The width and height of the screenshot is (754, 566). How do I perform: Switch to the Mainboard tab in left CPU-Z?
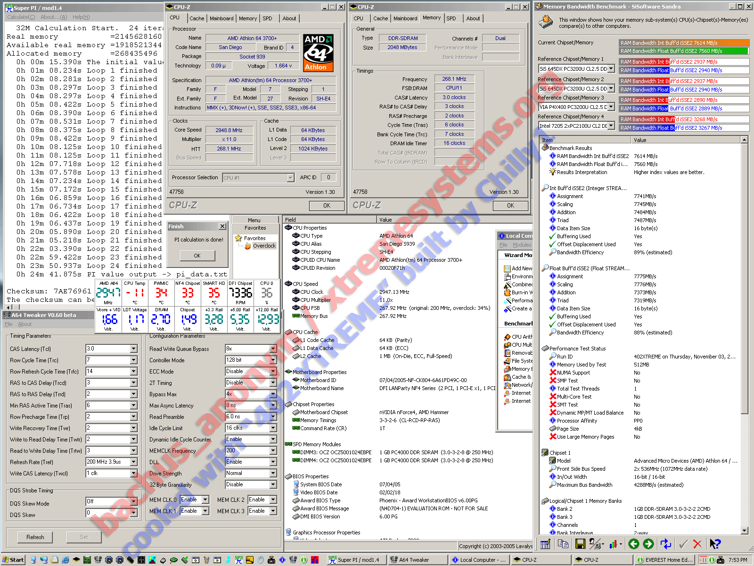click(x=221, y=18)
